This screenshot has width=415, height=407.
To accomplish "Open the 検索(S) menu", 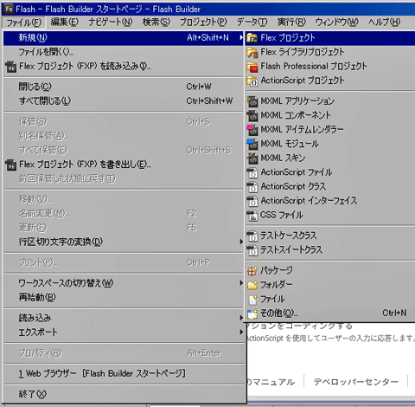I will tap(156, 22).
